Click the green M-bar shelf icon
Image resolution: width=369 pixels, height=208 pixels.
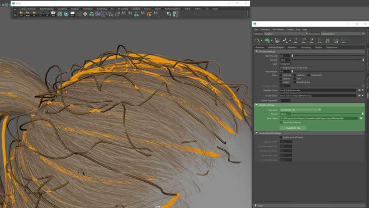pyautogui.click(x=169, y=14)
